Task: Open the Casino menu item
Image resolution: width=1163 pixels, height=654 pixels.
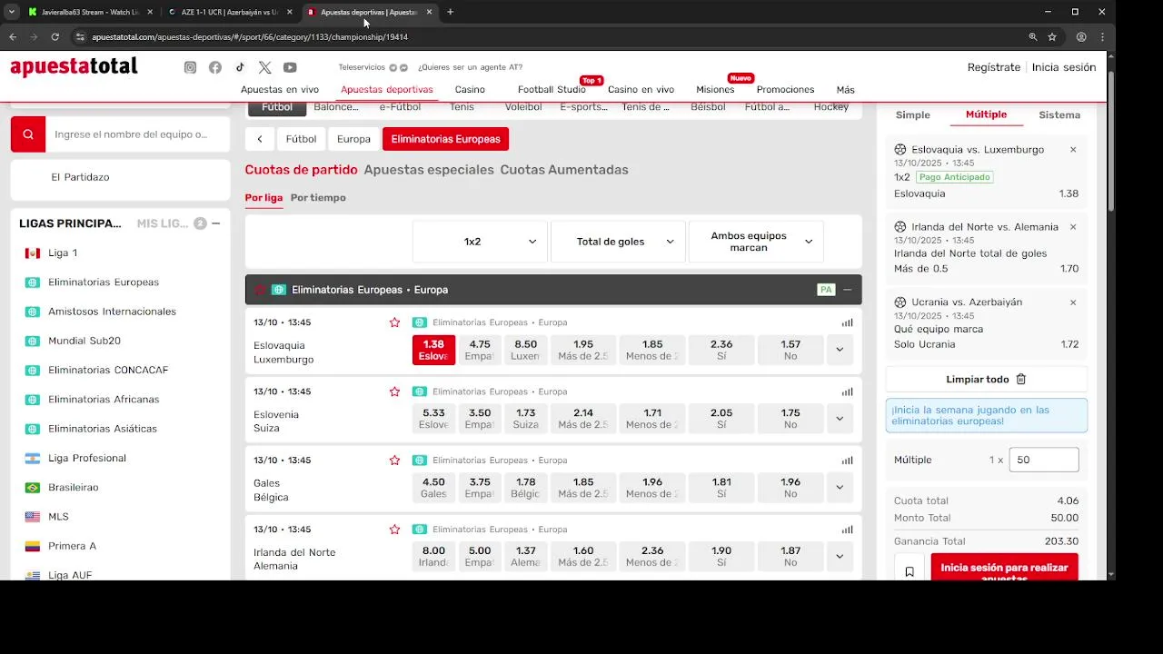Action: (470, 90)
